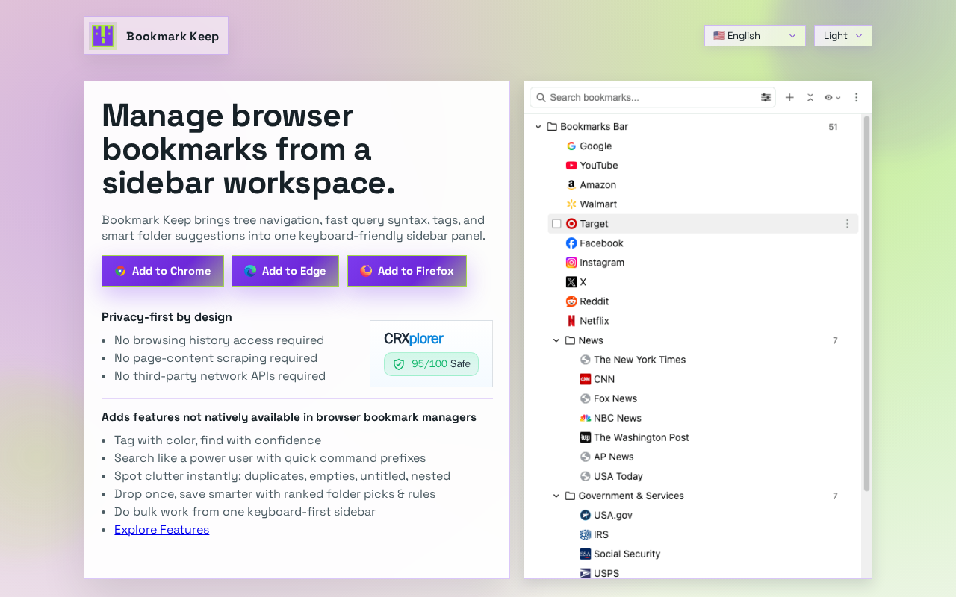The image size is (956, 597).
Task: Click the Government & Services folder icon
Action: point(571,496)
